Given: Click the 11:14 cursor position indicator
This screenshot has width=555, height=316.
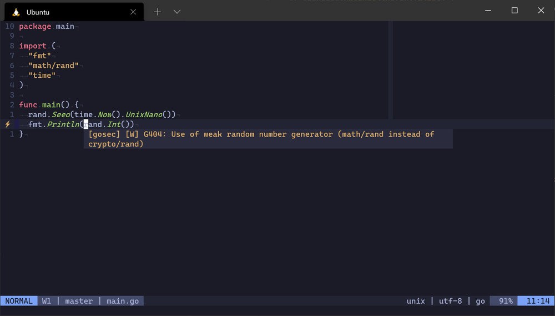Looking at the screenshot, I should [537, 301].
